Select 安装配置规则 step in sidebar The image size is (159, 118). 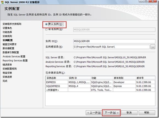tap(10, 69)
